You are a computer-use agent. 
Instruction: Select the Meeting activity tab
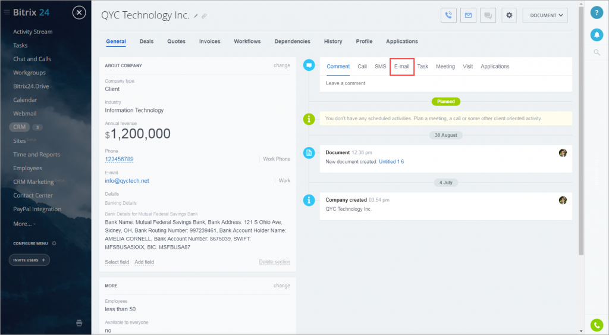(445, 67)
